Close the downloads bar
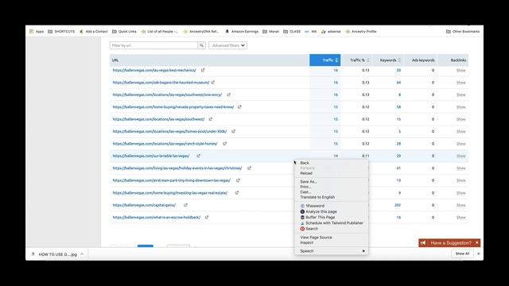The image size is (509, 286). coord(479,253)
